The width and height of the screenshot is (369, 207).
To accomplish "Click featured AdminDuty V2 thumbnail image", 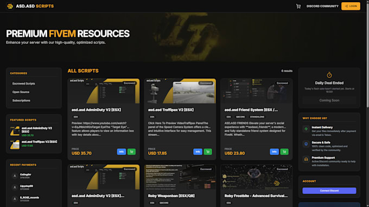I will (x=15, y=131).
